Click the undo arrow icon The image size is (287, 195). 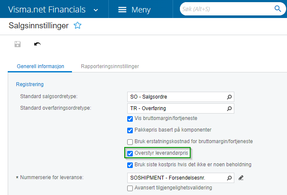(37, 44)
